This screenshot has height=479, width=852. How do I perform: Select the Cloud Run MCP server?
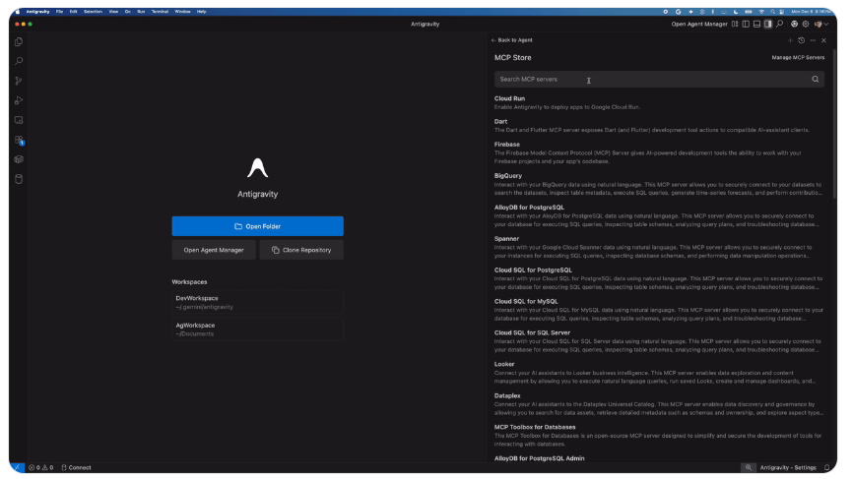tap(659, 102)
